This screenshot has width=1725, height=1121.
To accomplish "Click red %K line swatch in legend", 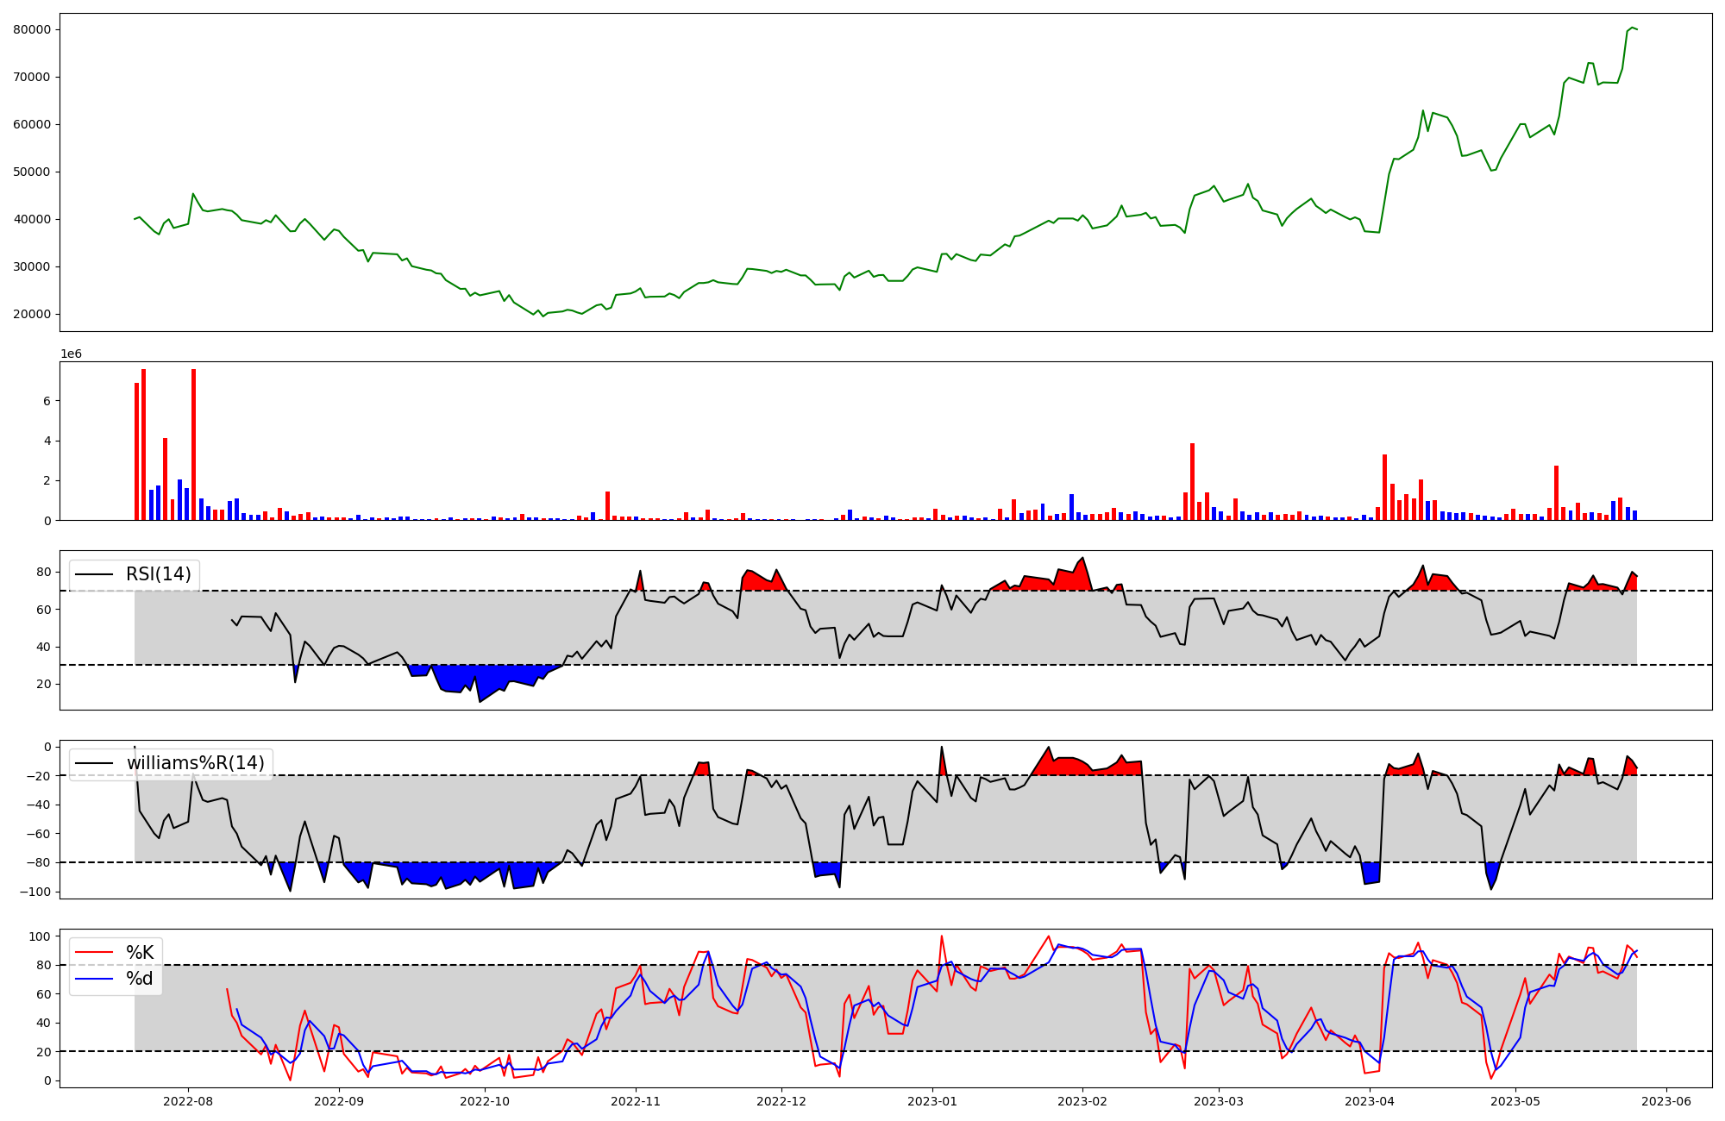I will pos(94,952).
